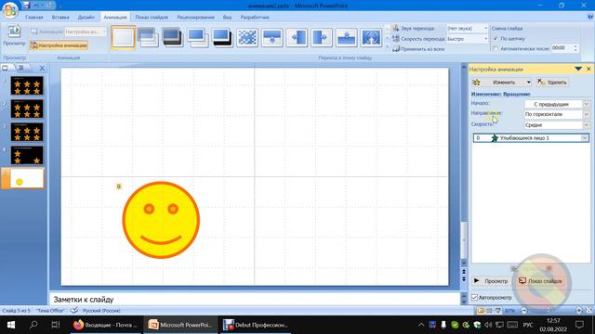Image resolution: width=595 pixels, height=334 pixels.
Task: Toggle the Автопросмотр checkbox
Action: [x=474, y=298]
